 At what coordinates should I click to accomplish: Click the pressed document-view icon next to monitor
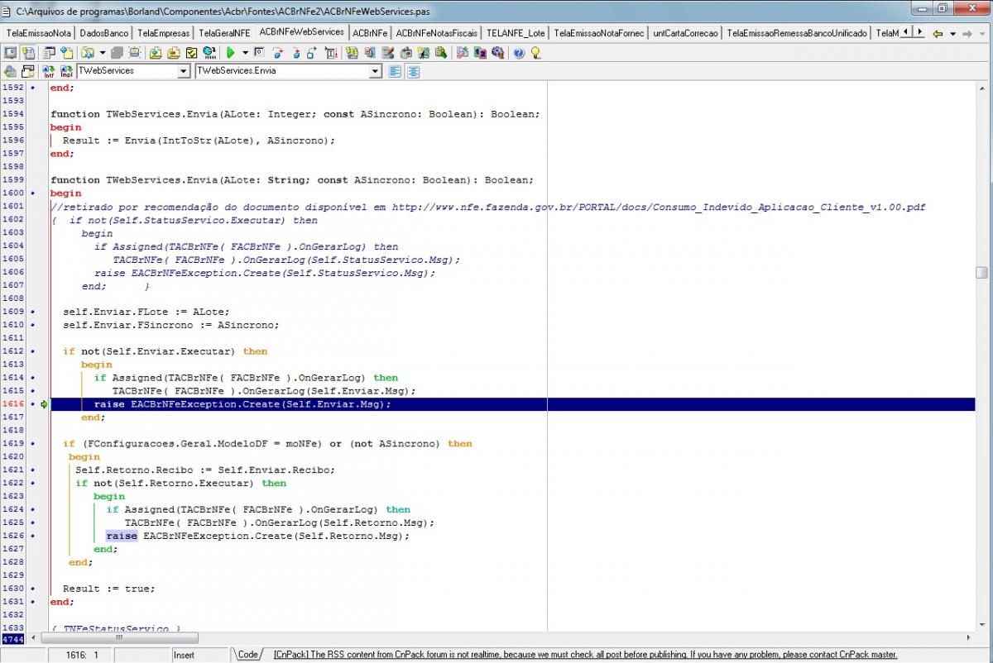point(28,52)
